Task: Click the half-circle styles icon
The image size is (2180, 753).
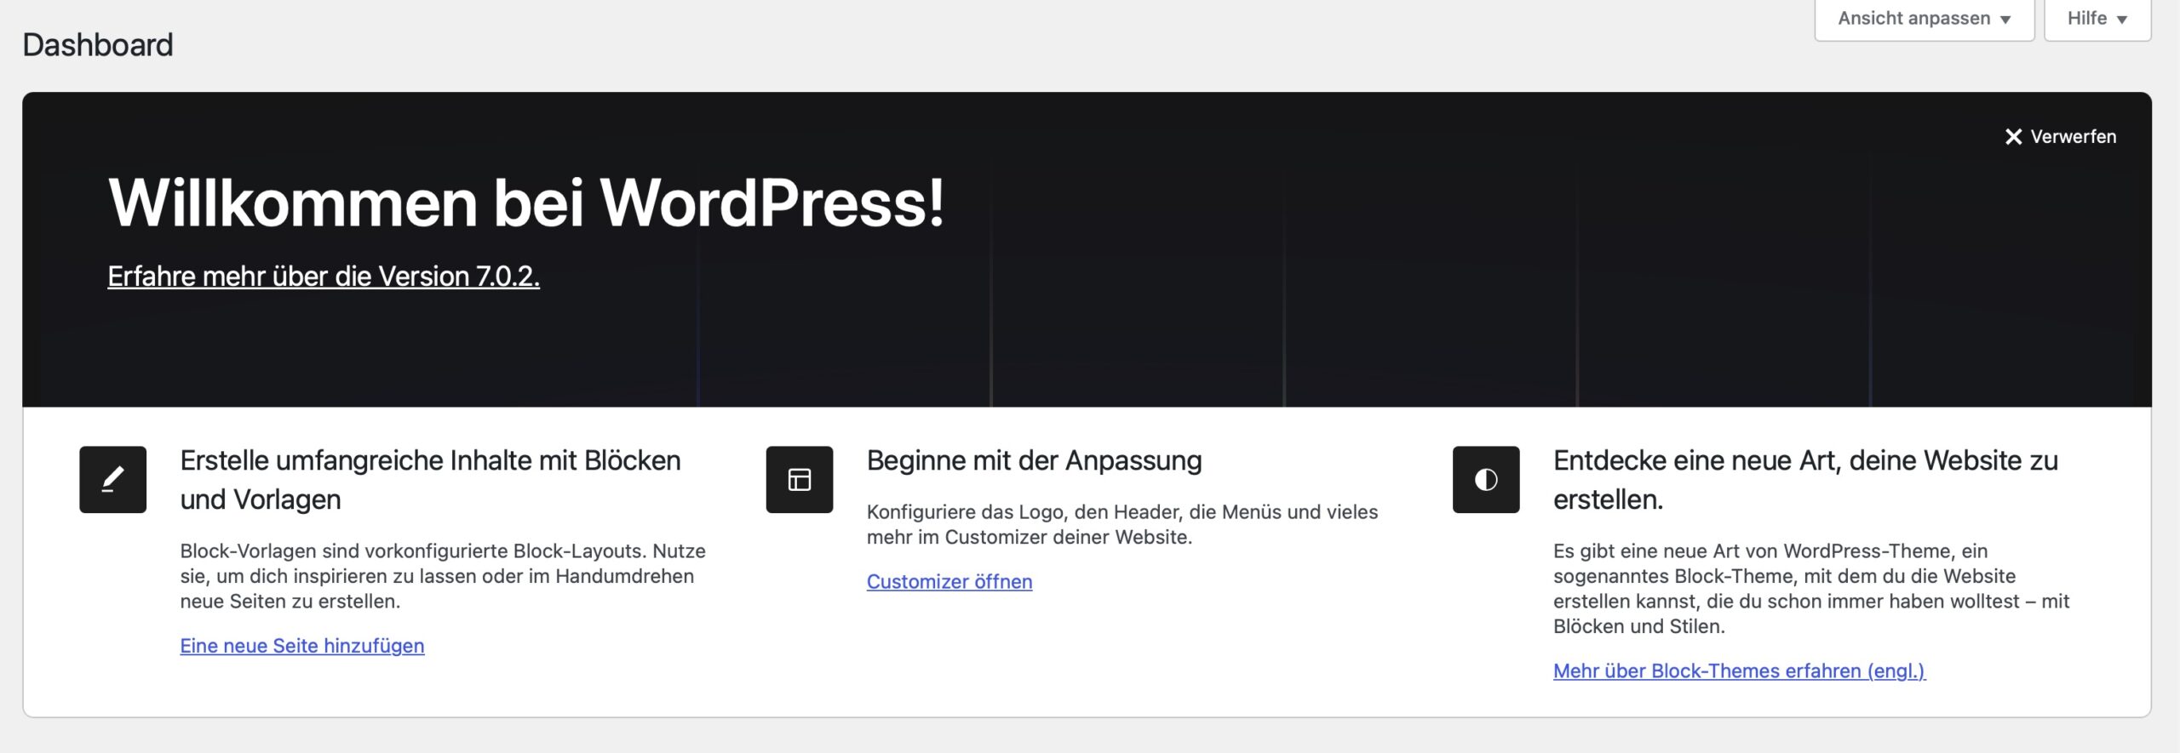Action: coord(1485,479)
